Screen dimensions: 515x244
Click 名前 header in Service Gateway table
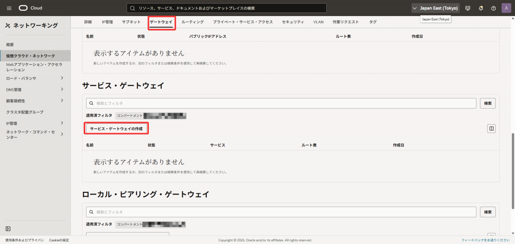pyautogui.click(x=90, y=145)
